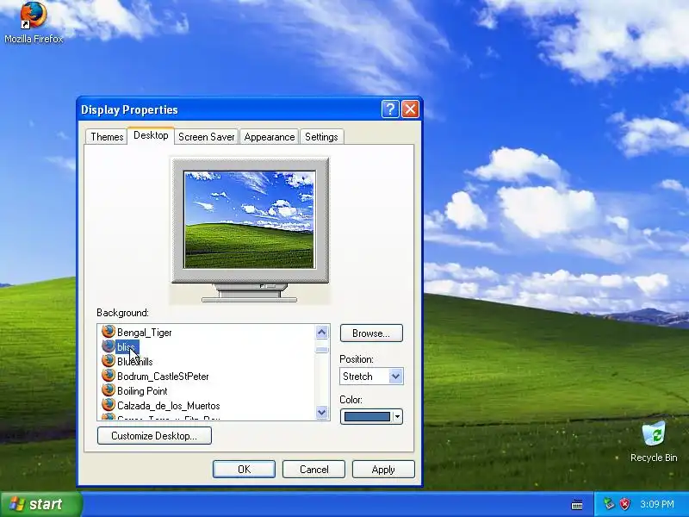Click background list scroll up arrow

coord(321,333)
